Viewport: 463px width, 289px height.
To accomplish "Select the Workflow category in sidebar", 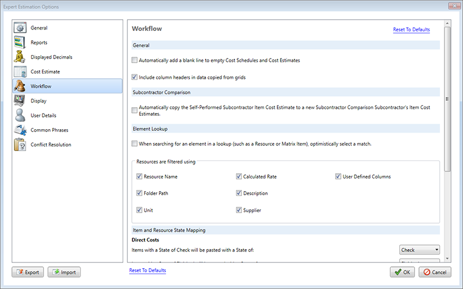I will (x=67, y=86).
